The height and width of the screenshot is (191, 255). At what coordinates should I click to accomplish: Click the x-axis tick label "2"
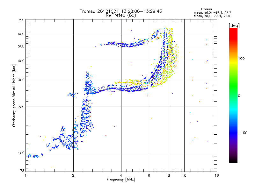(73, 175)
